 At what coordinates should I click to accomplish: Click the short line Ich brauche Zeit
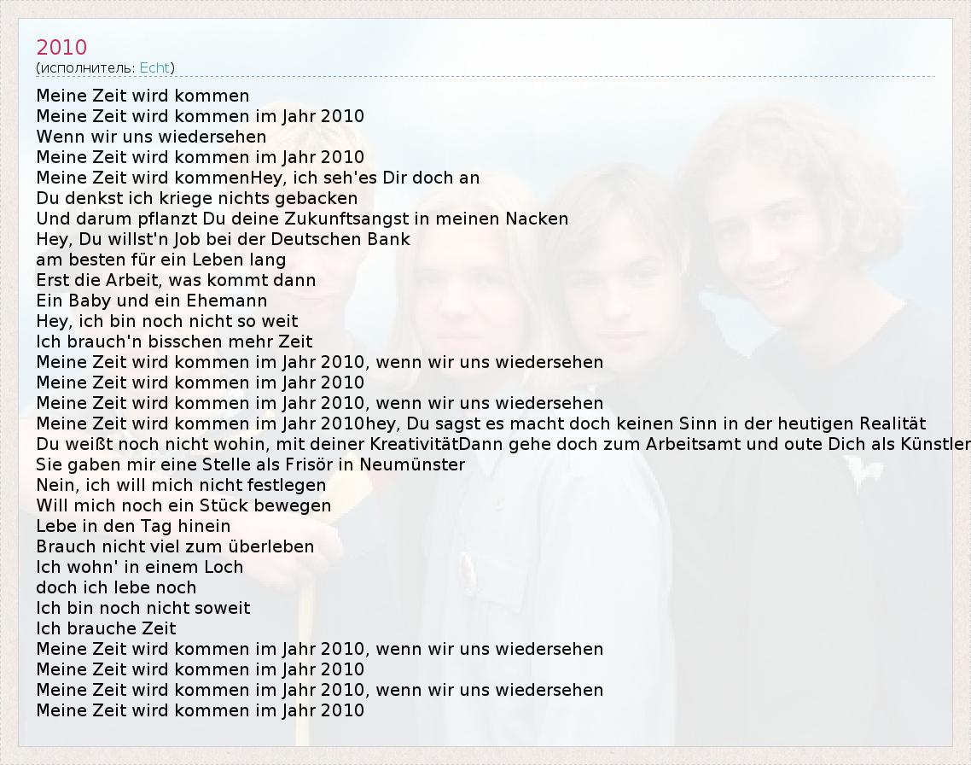[x=106, y=628]
